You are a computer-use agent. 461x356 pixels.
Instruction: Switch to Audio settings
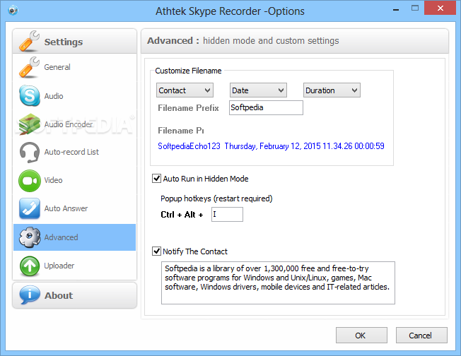point(74,96)
